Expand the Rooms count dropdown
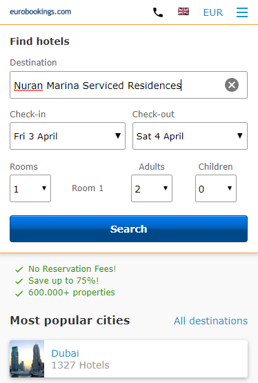 (30, 188)
